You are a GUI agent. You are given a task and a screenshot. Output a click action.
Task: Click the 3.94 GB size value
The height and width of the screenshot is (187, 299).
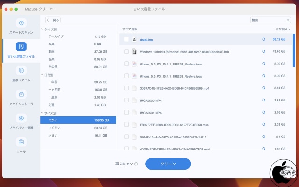pyautogui.click(x=280, y=88)
